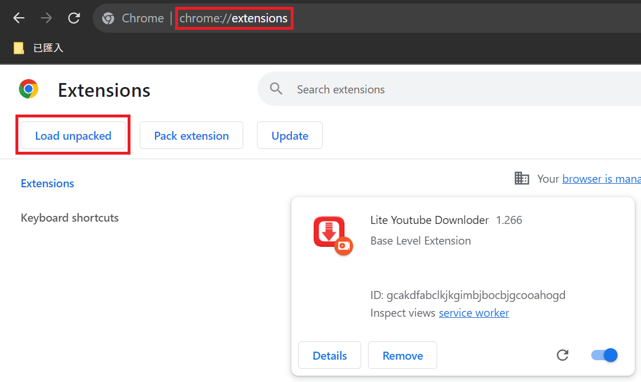The width and height of the screenshot is (641, 382).
Task: Click the back navigation arrow
Action: click(18, 18)
